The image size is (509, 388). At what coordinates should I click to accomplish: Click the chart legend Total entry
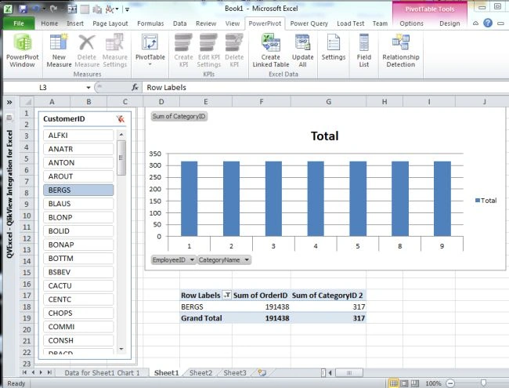tap(486, 201)
